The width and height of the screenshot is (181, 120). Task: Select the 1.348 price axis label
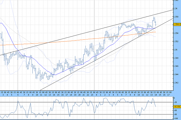coord(176,58)
